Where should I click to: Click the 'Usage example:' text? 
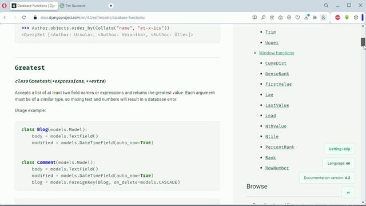[x=30, y=110]
